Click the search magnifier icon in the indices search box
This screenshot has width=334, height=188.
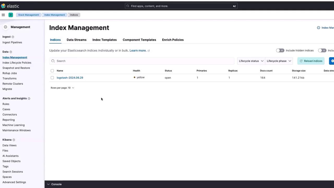(53, 61)
